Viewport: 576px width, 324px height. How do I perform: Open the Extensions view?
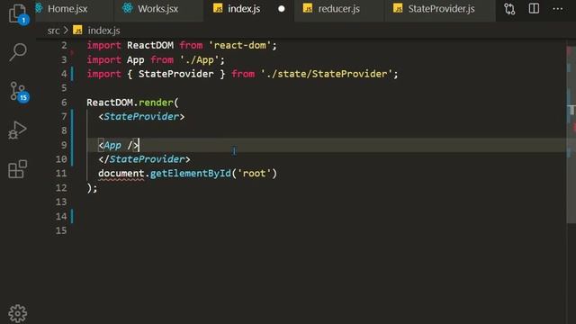17,169
